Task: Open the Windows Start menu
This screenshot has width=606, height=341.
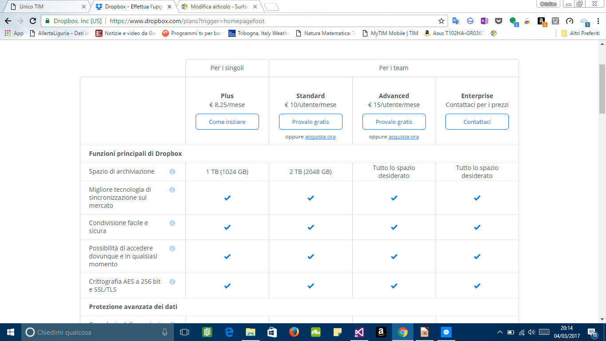Action: pos(11,332)
